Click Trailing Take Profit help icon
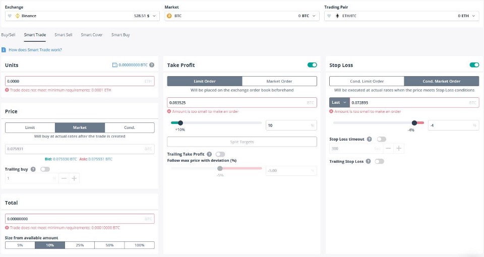The height and width of the screenshot is (257, 484). pos(209,154)
